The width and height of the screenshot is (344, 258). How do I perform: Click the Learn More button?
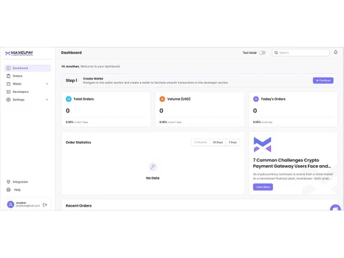click(263, 187)
